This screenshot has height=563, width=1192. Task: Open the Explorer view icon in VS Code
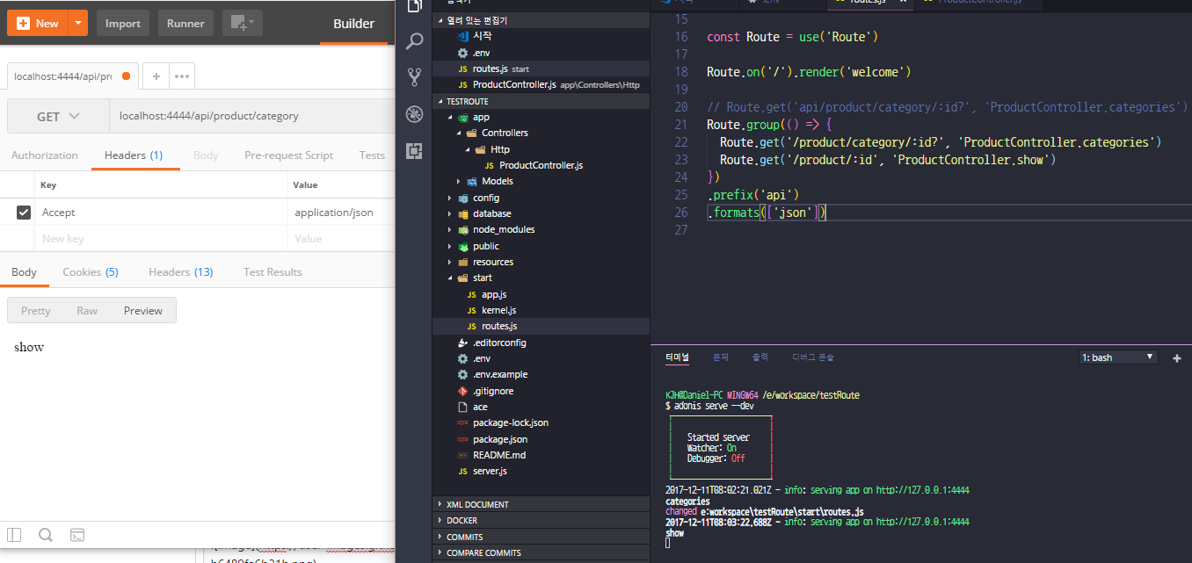click(x=414, y=5)
